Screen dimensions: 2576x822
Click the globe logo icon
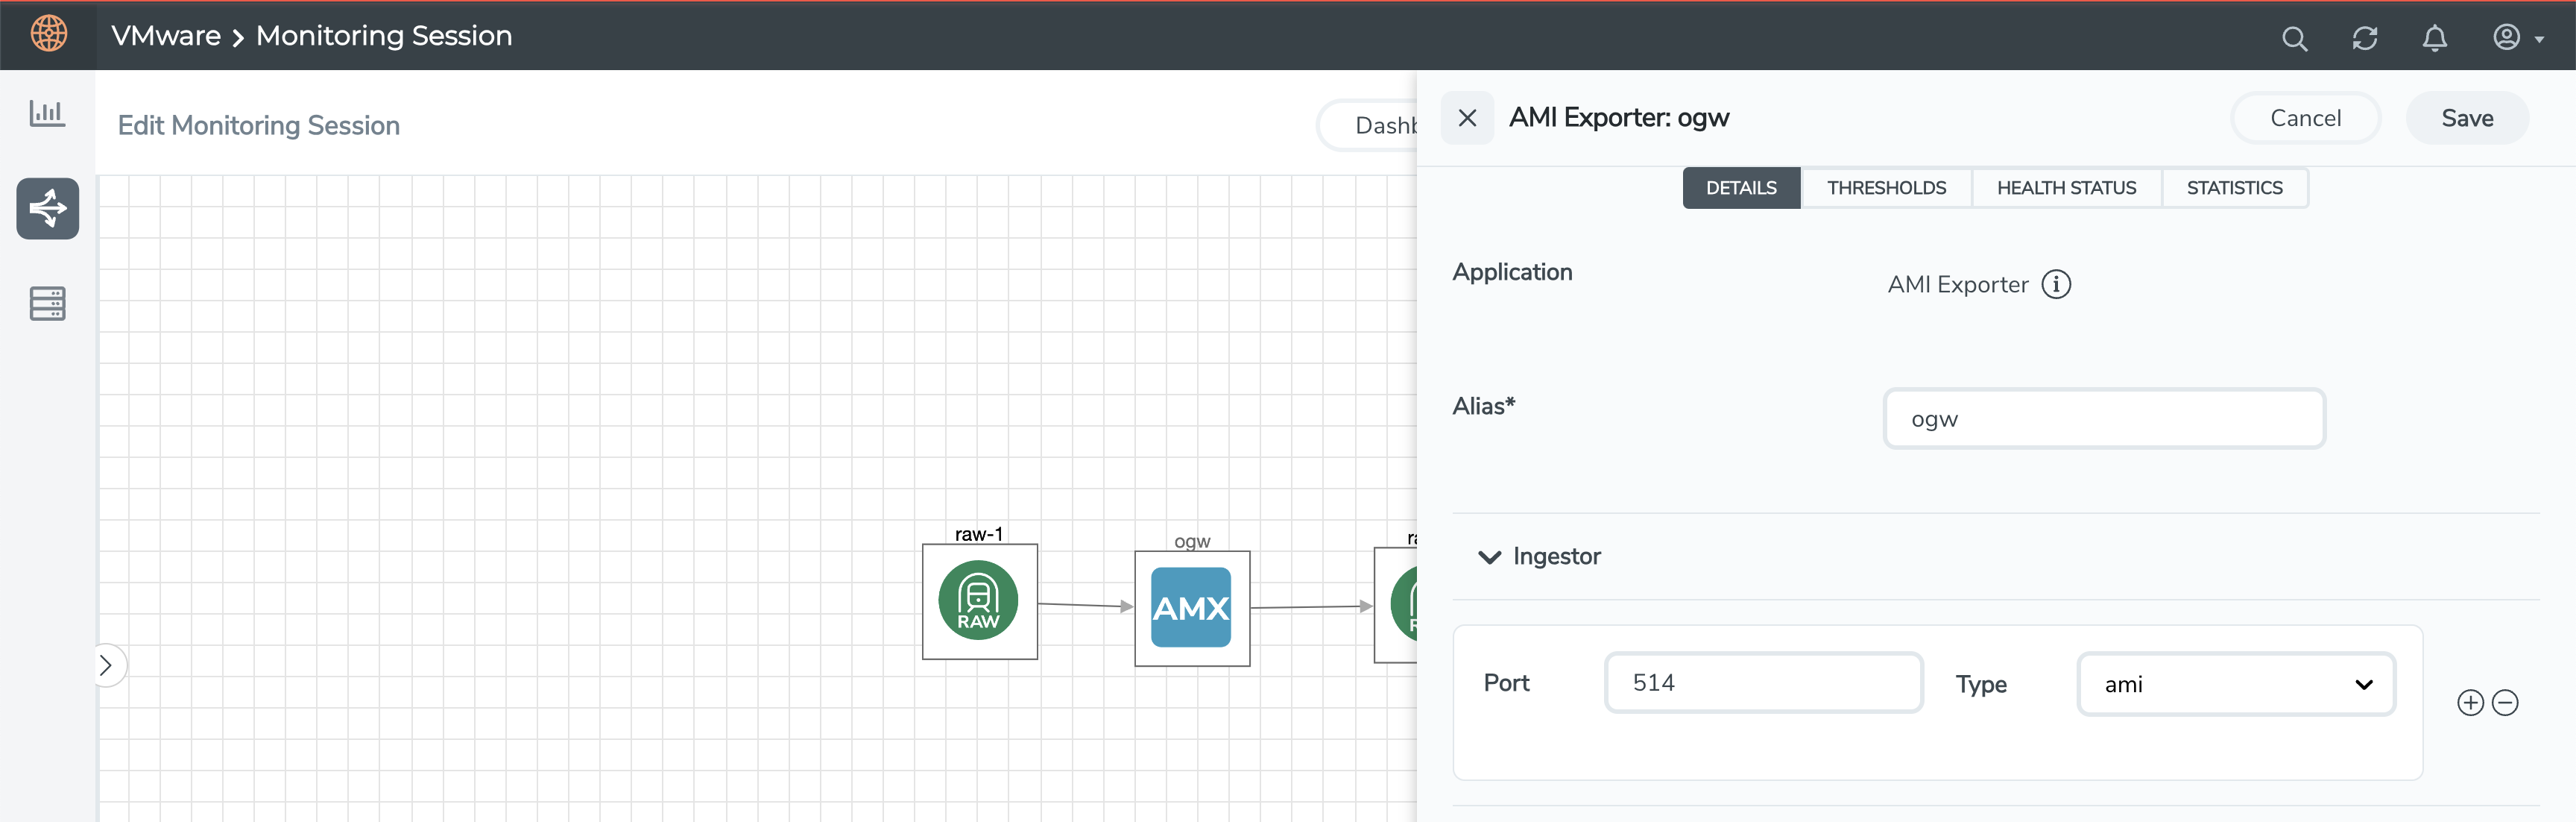click(x=48, y=34)
